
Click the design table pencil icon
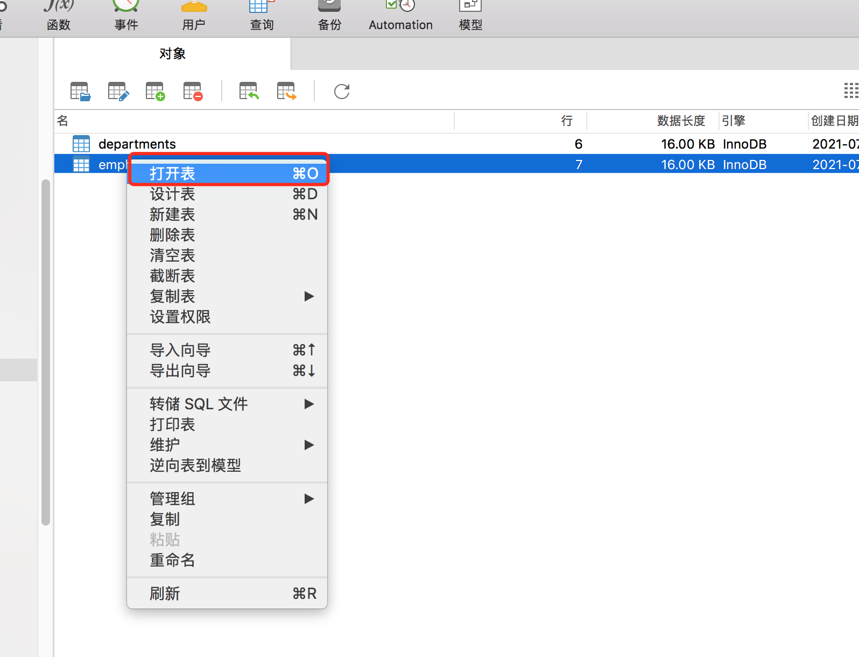pyautogui.click(x=118, y=91)
